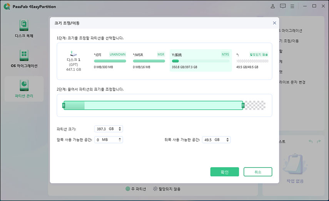This screenshot has height=201, width=329.
Task: Open 드라이브 문자 변경 in right panel
Action: (x=292, y=82)
